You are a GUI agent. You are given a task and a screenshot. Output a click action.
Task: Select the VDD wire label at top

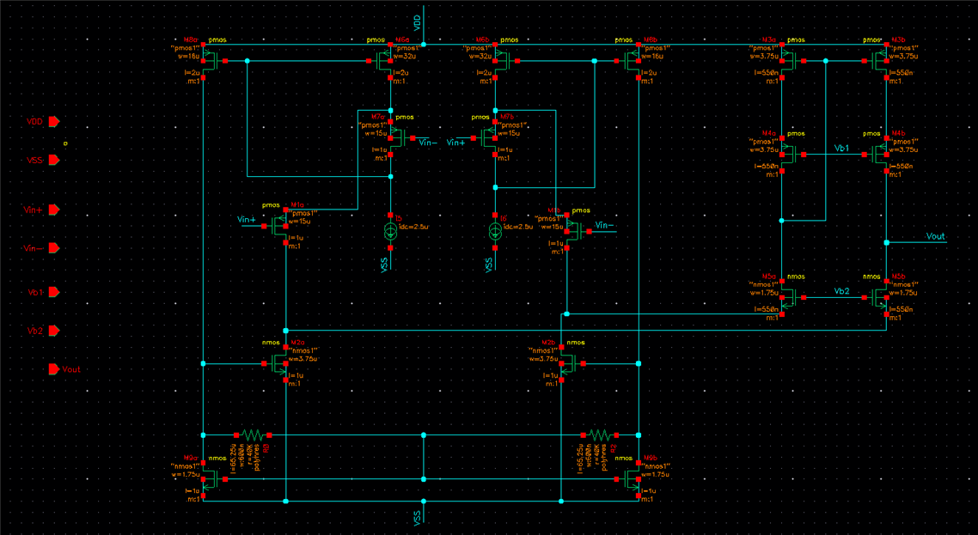[418, 22]
